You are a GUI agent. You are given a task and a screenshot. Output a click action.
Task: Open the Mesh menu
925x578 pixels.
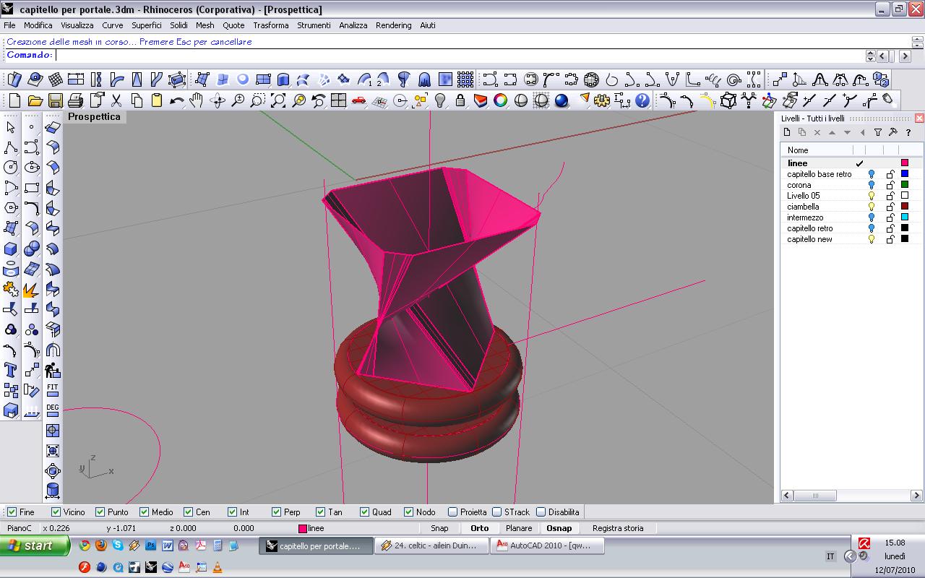[205, 25]
